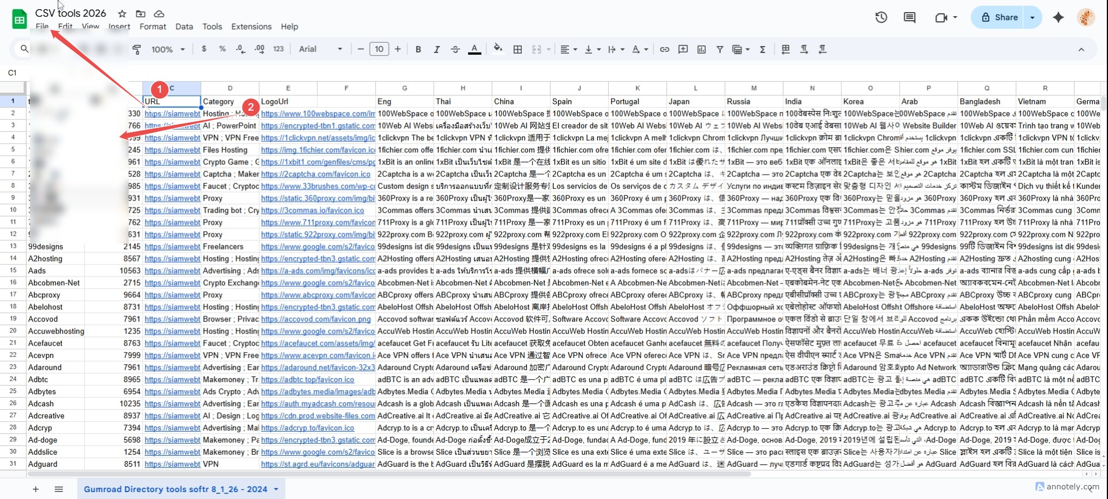1108x499 pixels.
Task: Click the Name box showing C1
Action: click(13, 73)
